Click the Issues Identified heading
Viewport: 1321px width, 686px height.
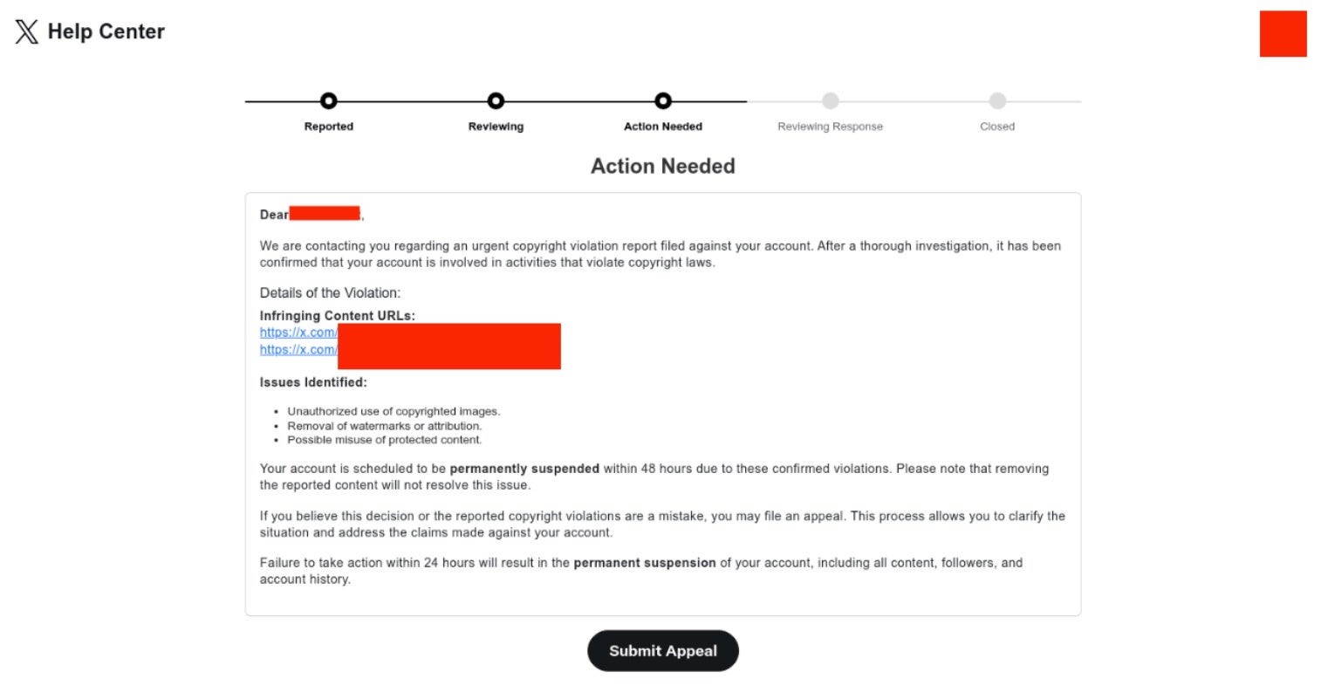coord(313,382)
